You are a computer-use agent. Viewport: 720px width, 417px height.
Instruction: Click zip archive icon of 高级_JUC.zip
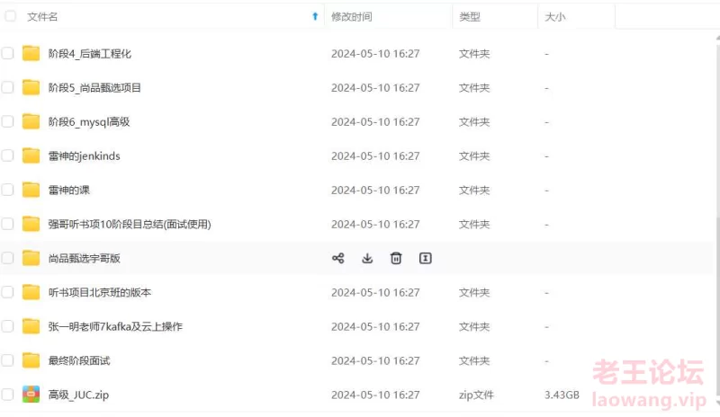(31, 394)
